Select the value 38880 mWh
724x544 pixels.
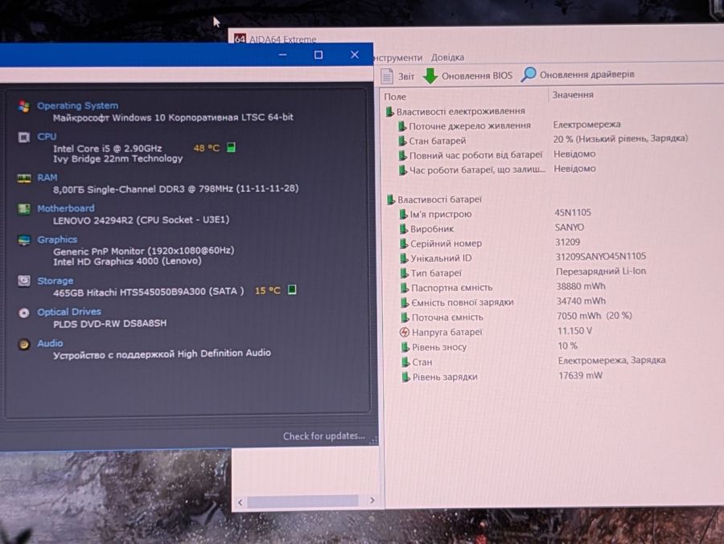[x=580, y=287]
